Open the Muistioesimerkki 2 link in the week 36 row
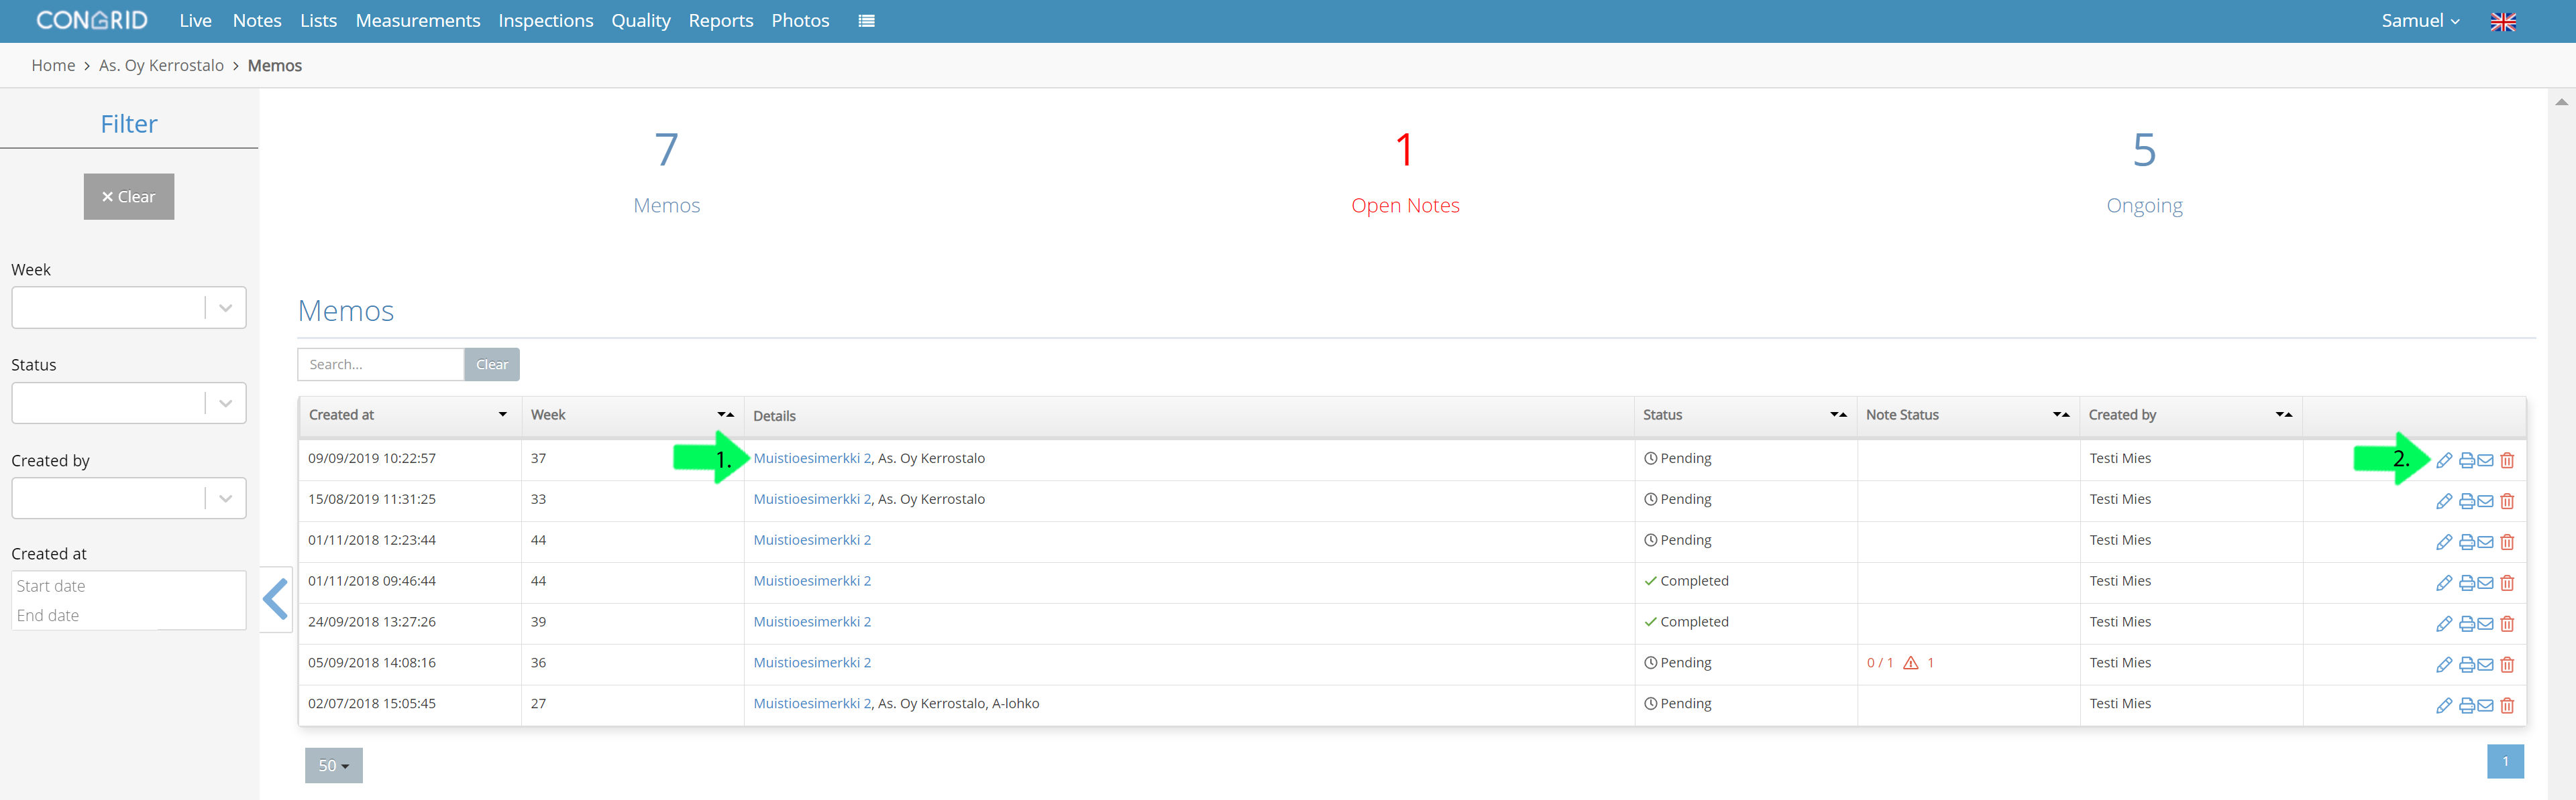Screen dimensions: 2576x800 point(812,663)
